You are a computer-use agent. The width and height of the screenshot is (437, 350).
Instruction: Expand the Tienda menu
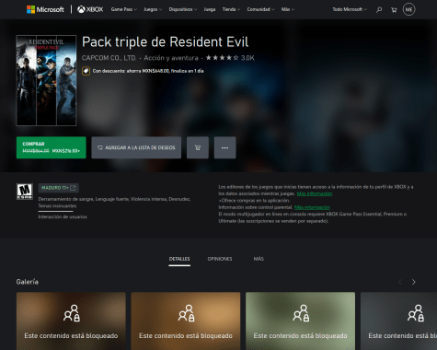click(x=231, y=9)
